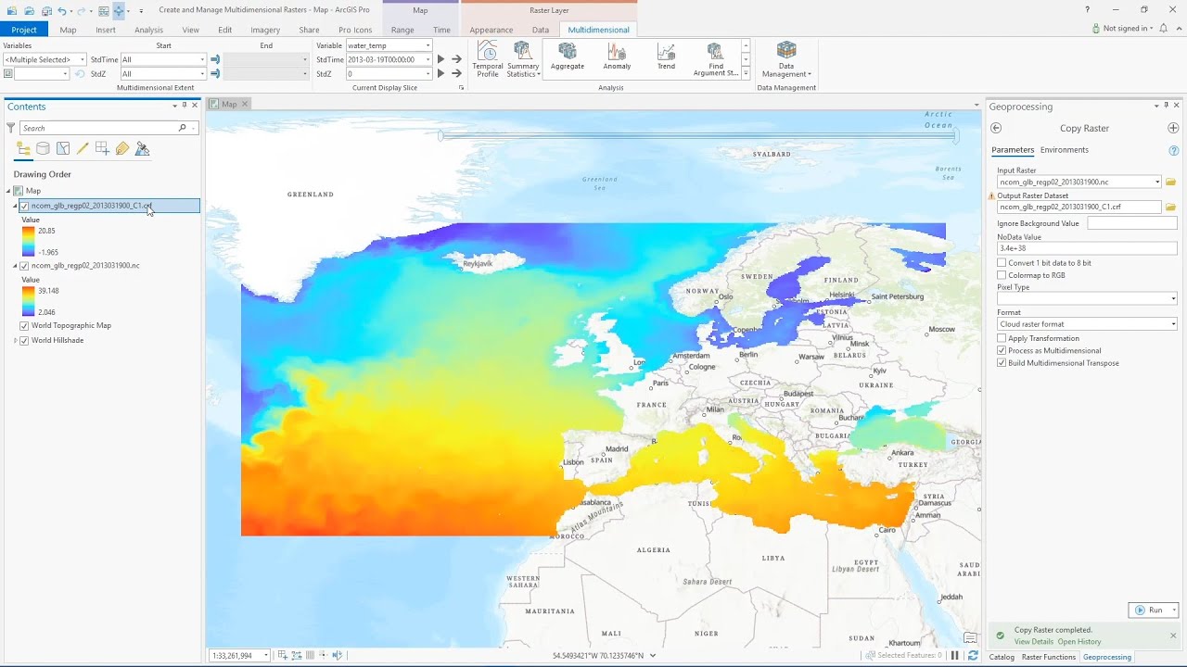
Task: Click the NoData Value input field
Action: click(1087, 248)
